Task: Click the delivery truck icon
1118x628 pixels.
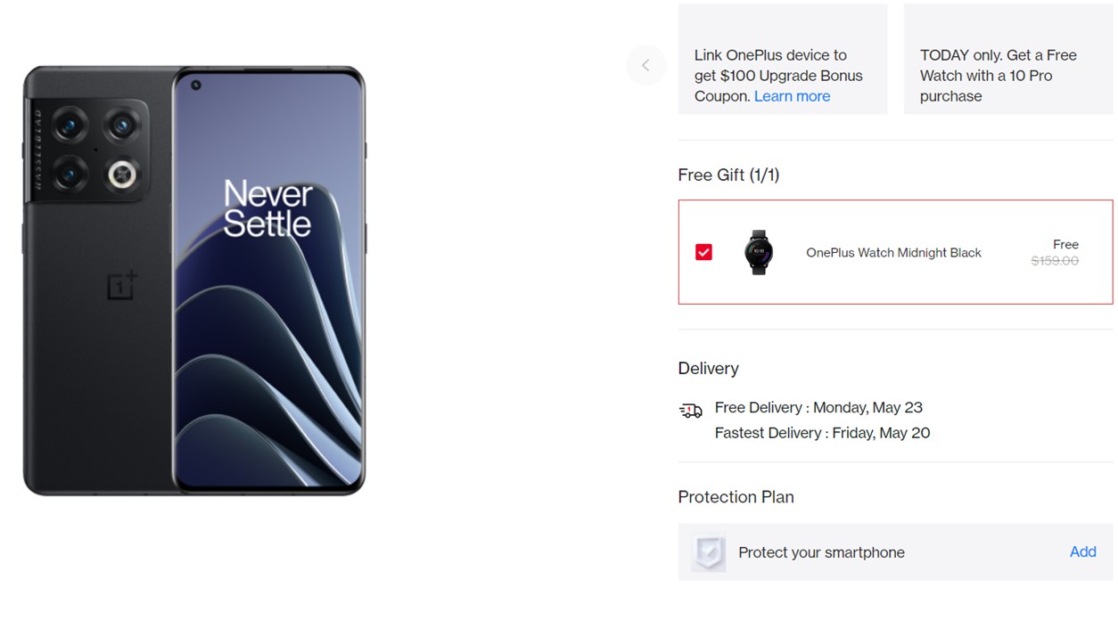Action: click(691, 411)
